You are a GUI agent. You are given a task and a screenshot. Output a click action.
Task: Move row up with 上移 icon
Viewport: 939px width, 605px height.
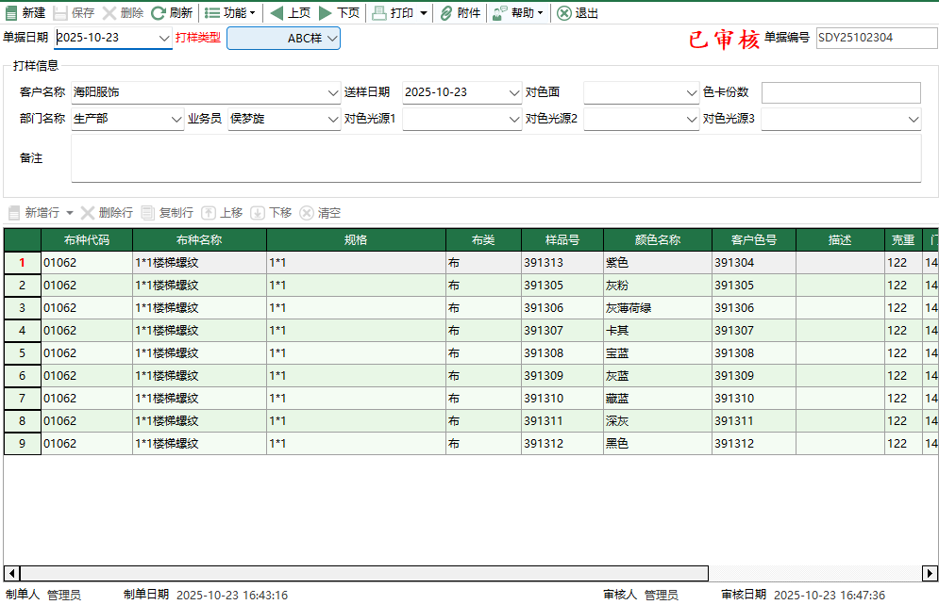224,212
